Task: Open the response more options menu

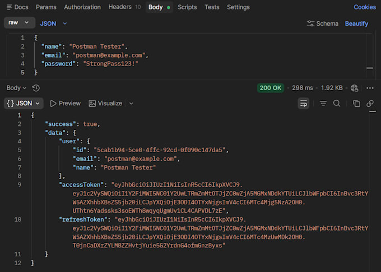Action: (x=370, y=88)
